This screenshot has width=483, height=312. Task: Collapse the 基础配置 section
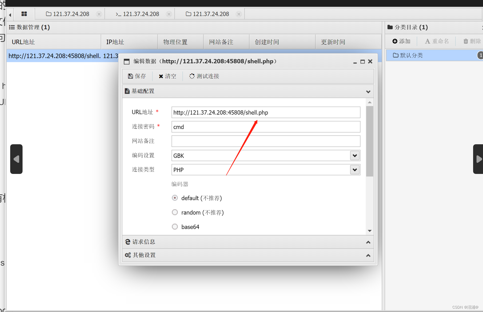click(368, 92)
